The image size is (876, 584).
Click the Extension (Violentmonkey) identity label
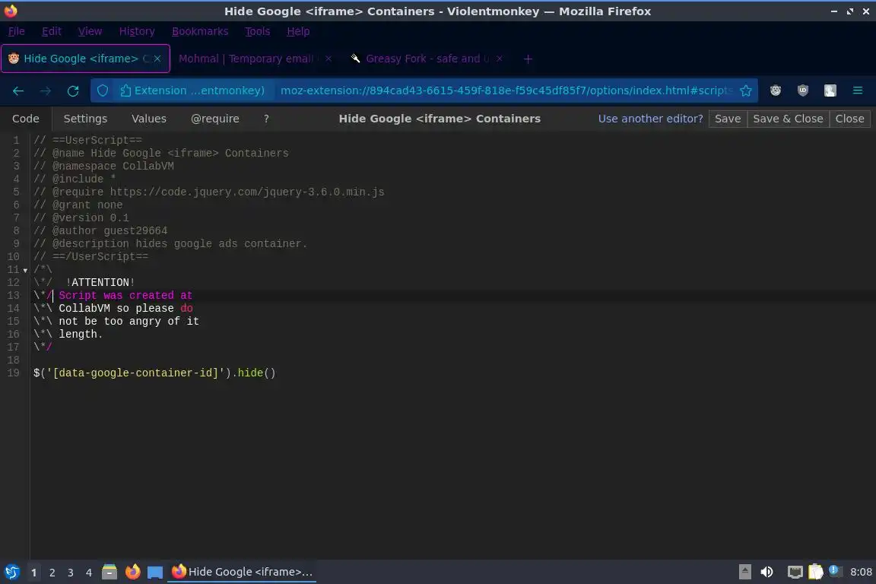(192, 90)
